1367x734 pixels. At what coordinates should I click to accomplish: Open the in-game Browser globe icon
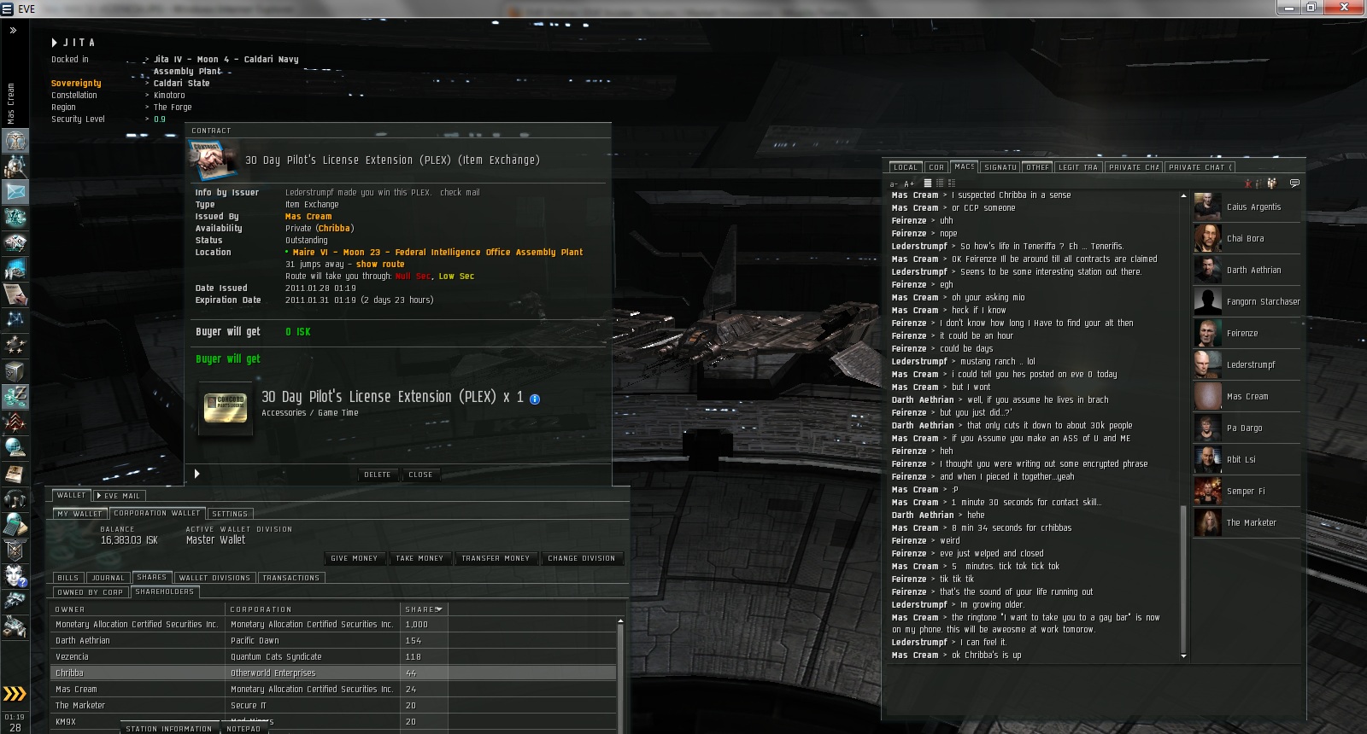[15, 448]
